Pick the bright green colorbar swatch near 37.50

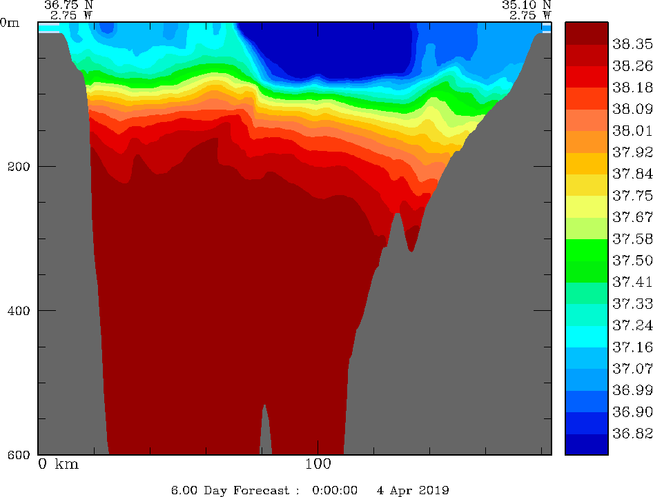coord(587,250)
